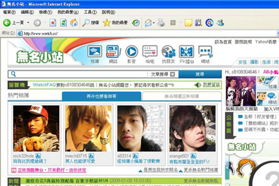Click the Print toolbar icon
The height and width of the screenshot is (186, 279).
point(161,23)
